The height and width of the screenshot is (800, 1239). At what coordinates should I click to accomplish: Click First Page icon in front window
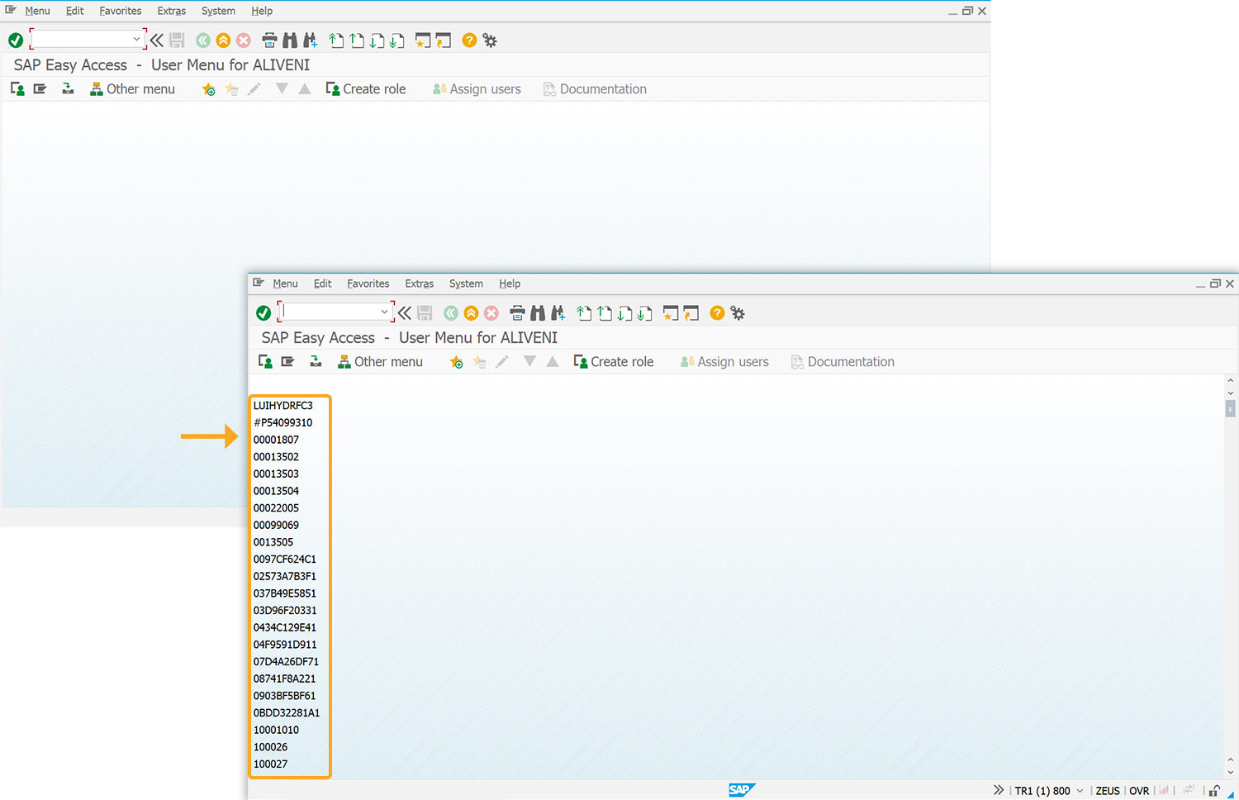click(x=585, y=313)
